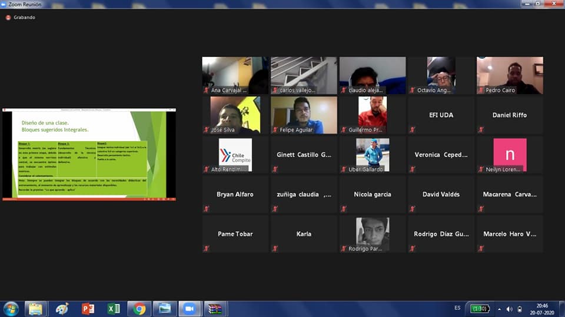This screenshot has height=317, width=565.
Task: Open the Paint app taskbar icon
Action: point(62,309)
